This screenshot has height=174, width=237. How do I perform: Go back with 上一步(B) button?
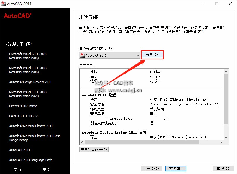click(x=151, y=168)
